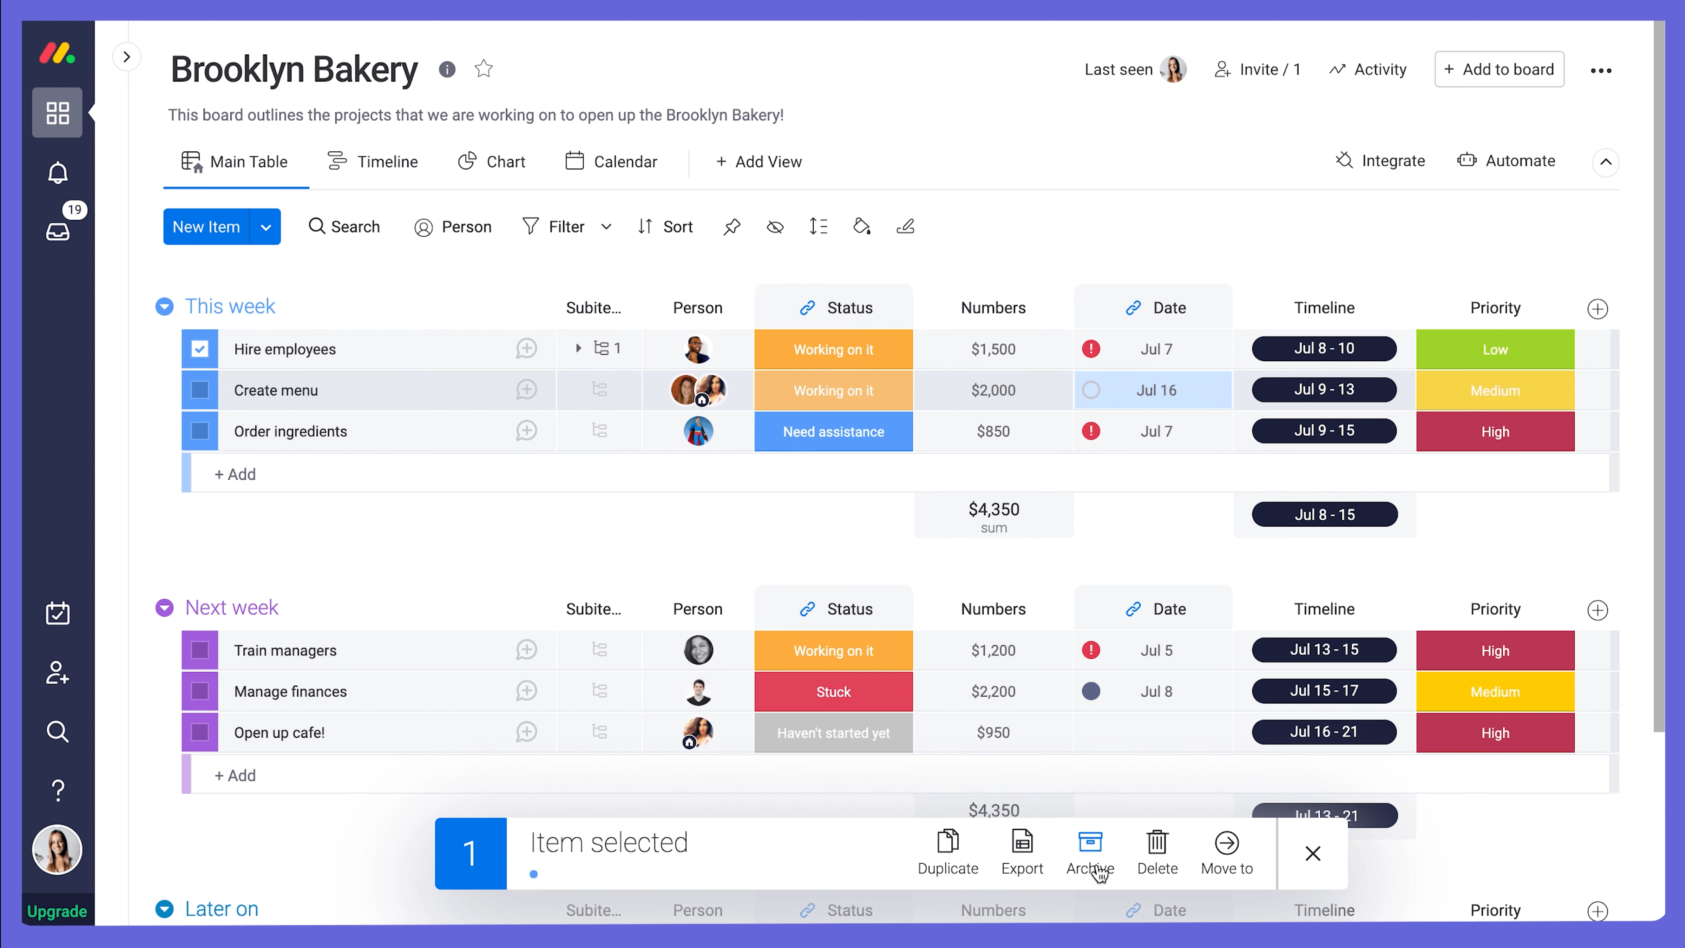Click the High priority cell for Order ingredients
Viewport: 1685px width, 948px height.
pyautogui.click(x=1495, y=431)
